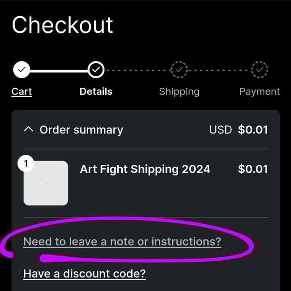
Task: Click the Details step checkmark circle
Action: click(x=96, y=70)
